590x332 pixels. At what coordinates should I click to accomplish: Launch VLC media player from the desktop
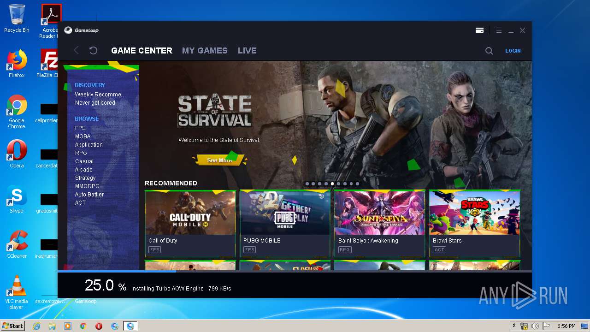coord(17,292)
